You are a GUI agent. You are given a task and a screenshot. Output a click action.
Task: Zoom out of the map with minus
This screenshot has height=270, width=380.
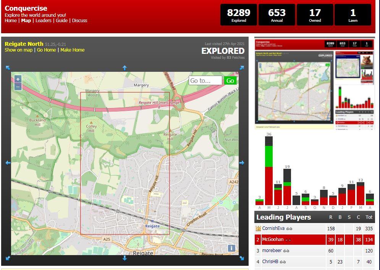click(x=18, y=87)
